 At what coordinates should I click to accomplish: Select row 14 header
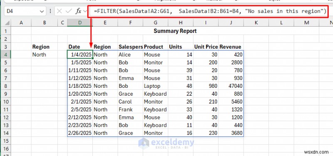tap(6, 133)
